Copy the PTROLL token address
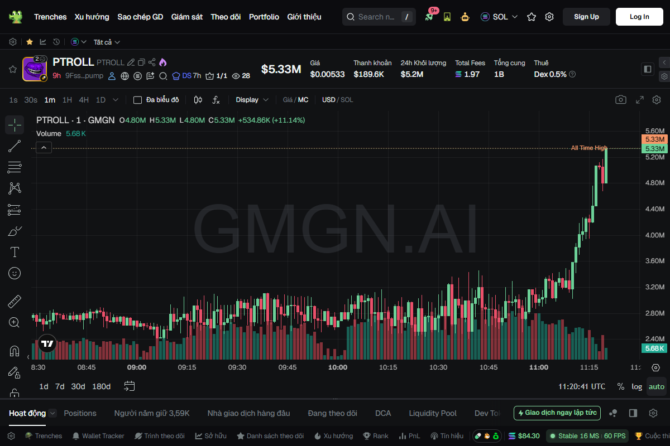This screenshot has height=446, width=670. pyautogui.click(x=141, y=62)
